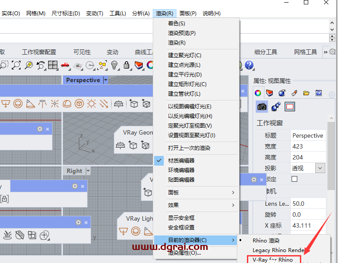338x263 pixels.
Task: Click the 标题 field showing Perspective
Action: [x=308, y=135]
